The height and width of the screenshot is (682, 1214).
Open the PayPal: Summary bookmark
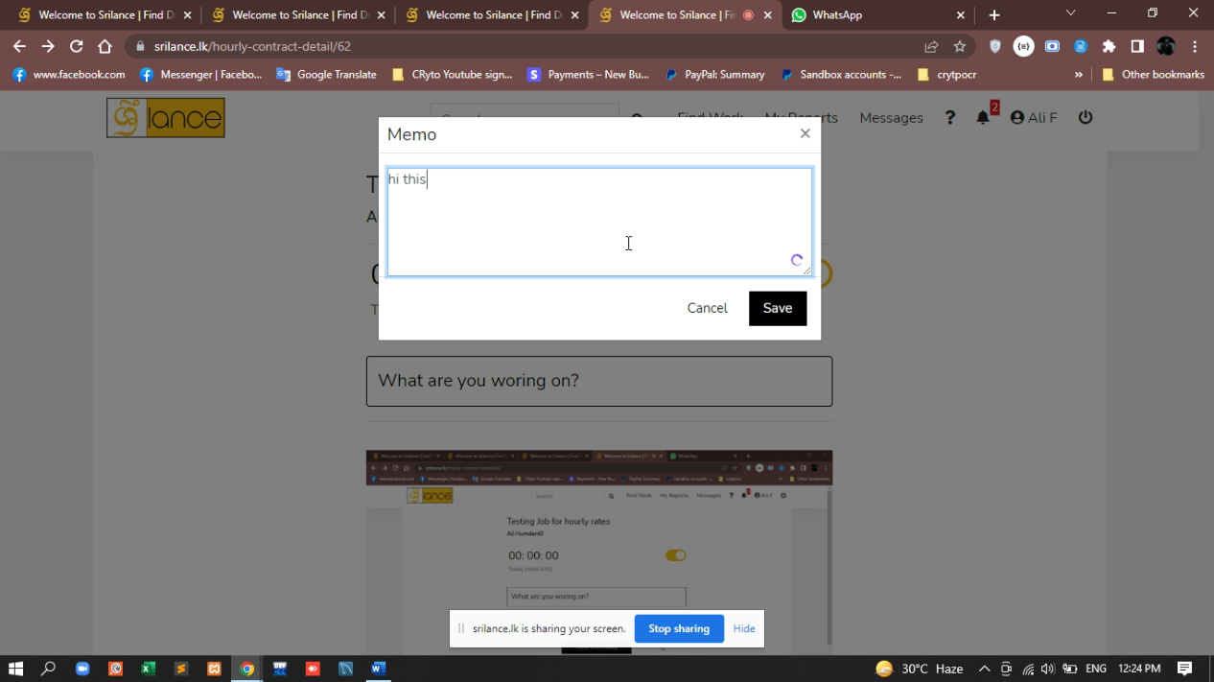[715, 75]
